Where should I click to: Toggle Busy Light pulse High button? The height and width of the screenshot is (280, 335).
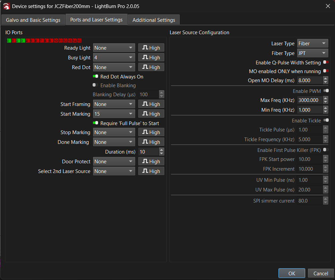(151, 58)
